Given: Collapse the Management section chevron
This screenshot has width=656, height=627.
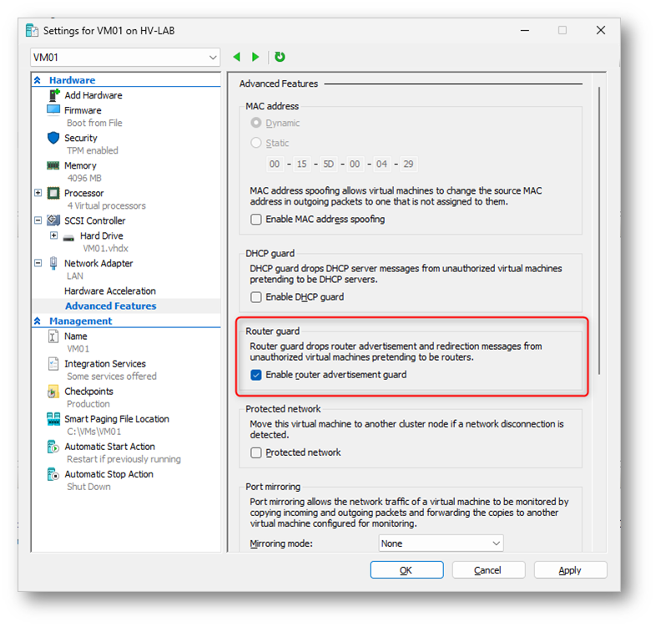Looking at the screenshot, I should pos(38,321).
